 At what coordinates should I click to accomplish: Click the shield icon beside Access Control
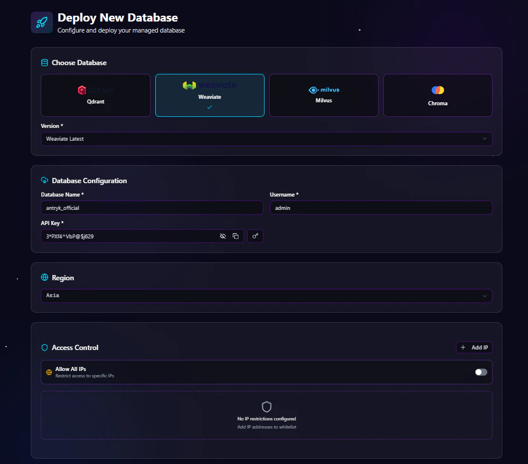[44, 348]
